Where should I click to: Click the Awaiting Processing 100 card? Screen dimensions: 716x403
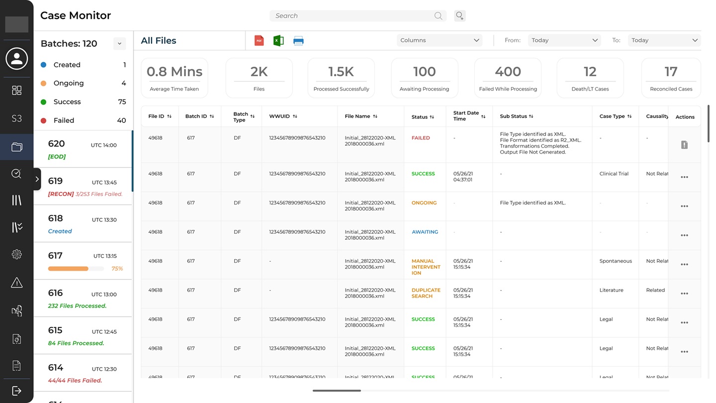(x=424, y=78)
